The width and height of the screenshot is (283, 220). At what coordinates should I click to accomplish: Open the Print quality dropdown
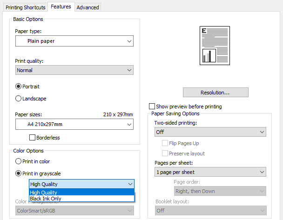pos(74,70)
